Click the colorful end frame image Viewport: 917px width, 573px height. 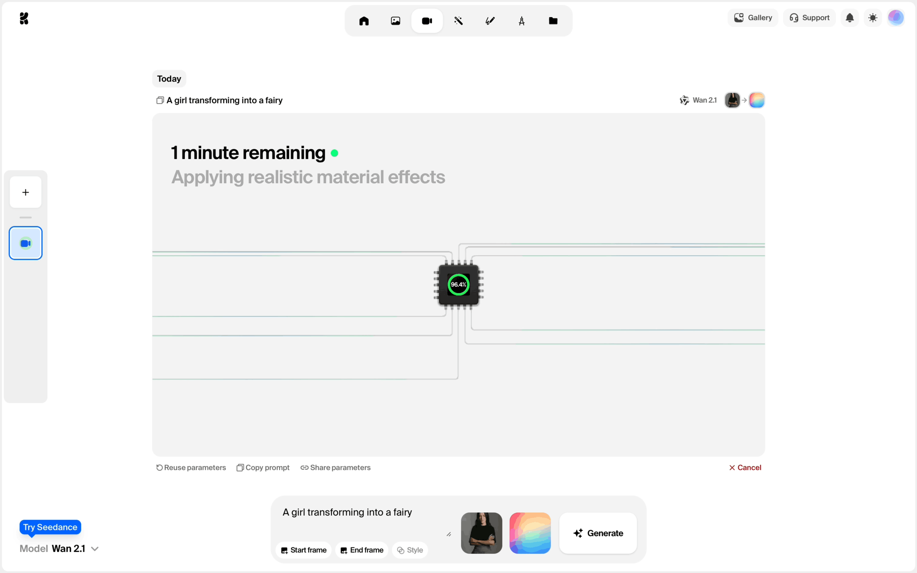point(530,533)
